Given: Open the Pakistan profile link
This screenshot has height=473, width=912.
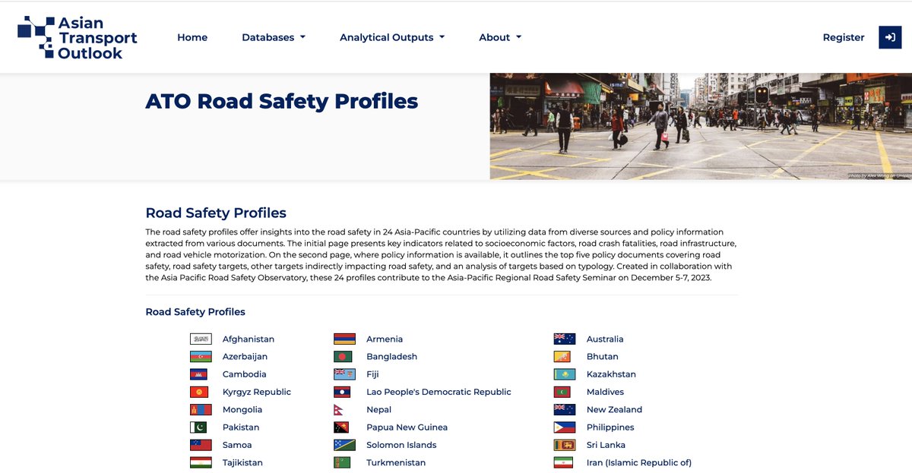Looking at the screenshot, I should (x=241, y=427).
